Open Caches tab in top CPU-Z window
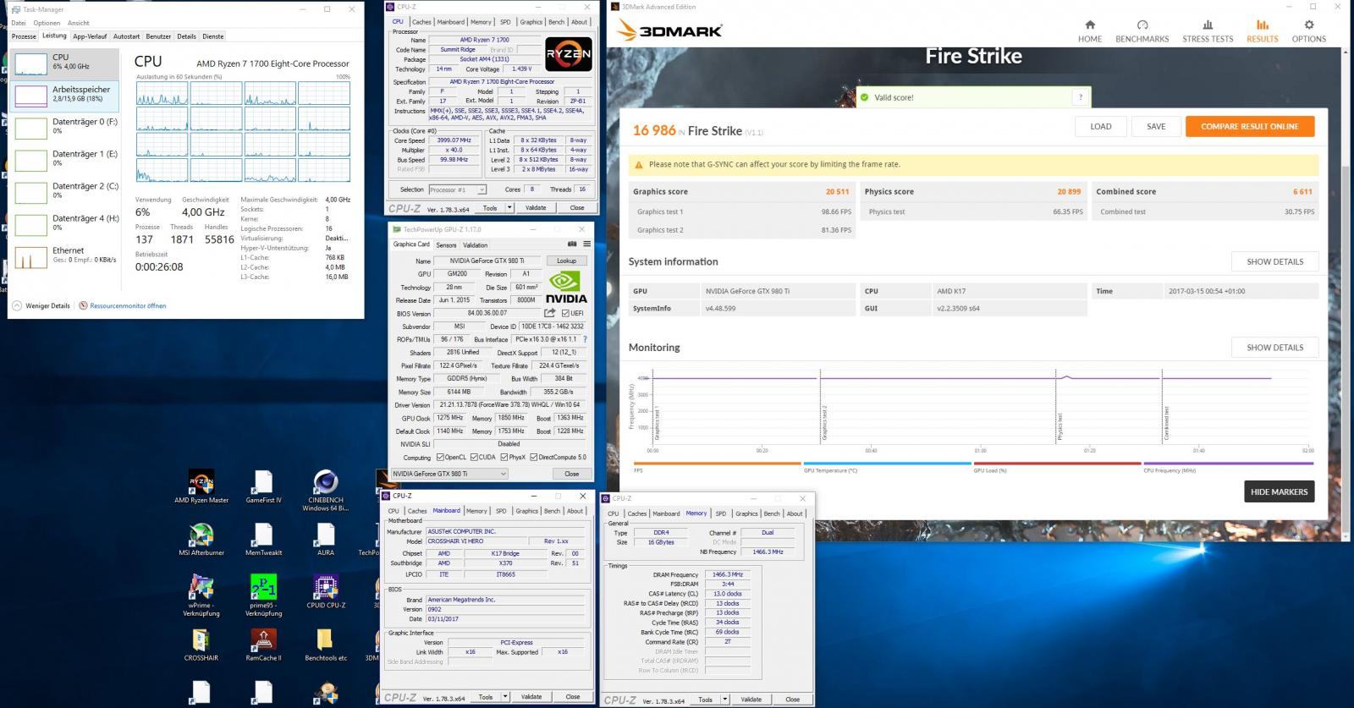The height and width of the screenshot is (708, 1354). click(x=421, y=22)
